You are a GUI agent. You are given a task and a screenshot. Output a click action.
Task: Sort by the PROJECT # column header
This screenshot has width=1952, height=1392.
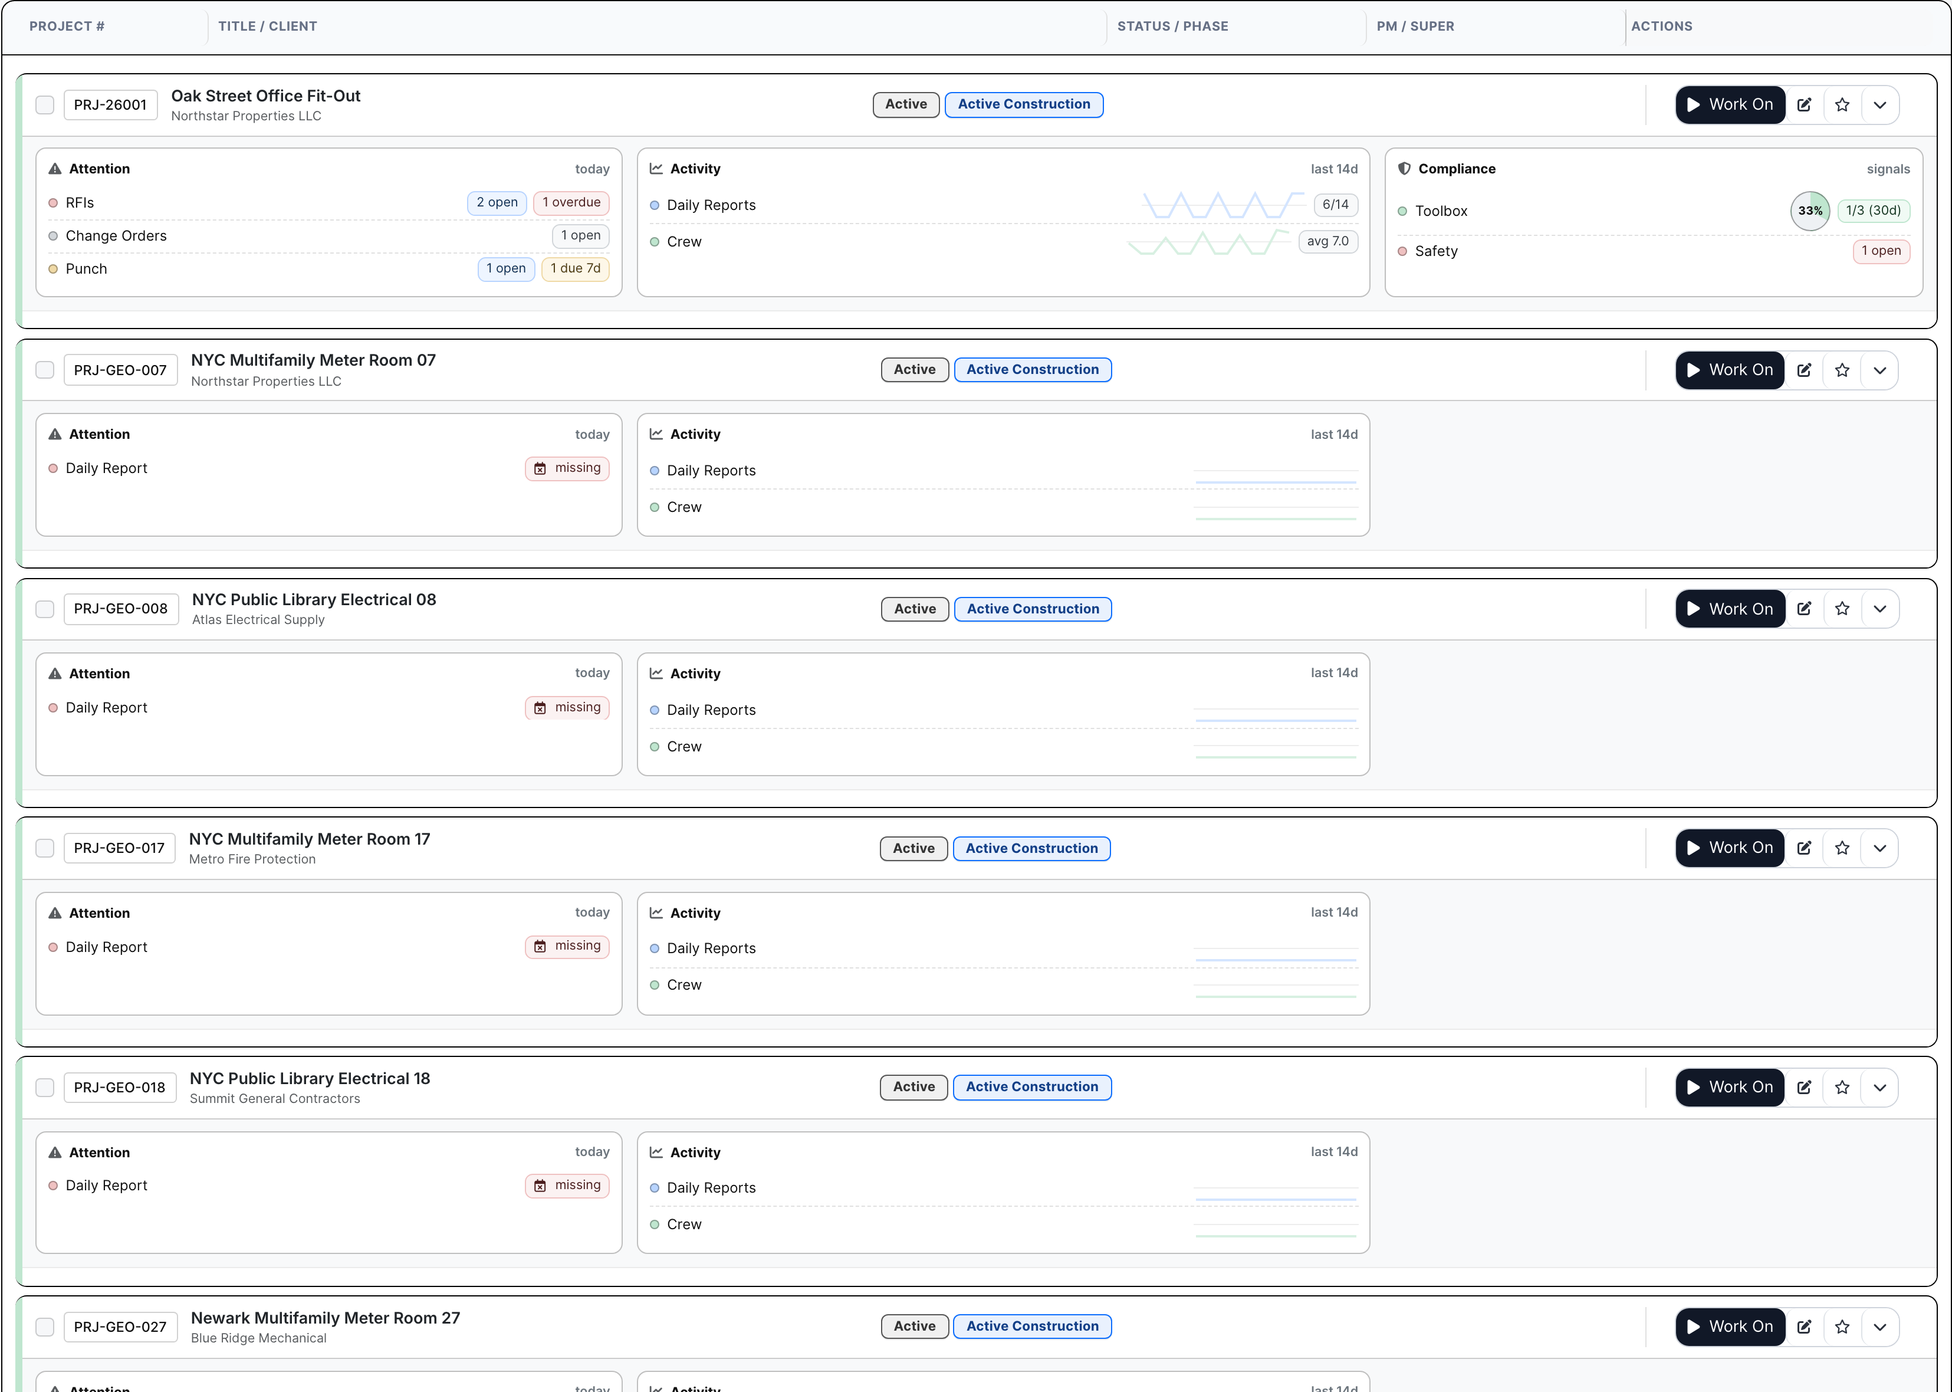(x=67, y=27)
